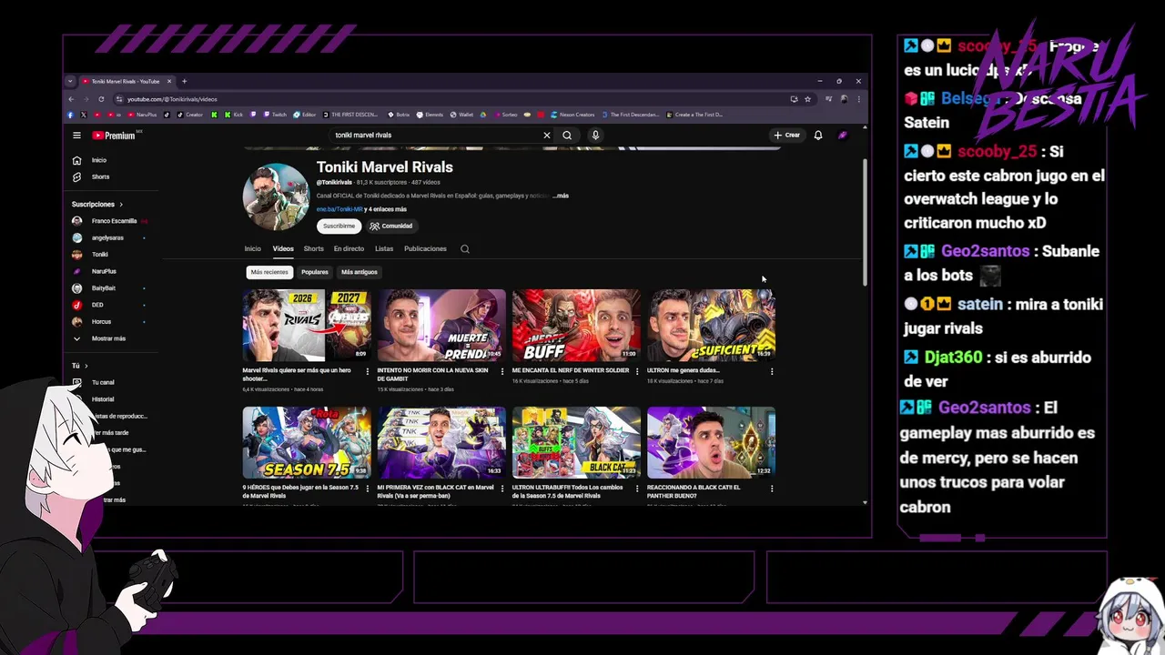1165x655 pixels.
Task: Bookmark the page with star icon
Action: [x=807, y=98]
